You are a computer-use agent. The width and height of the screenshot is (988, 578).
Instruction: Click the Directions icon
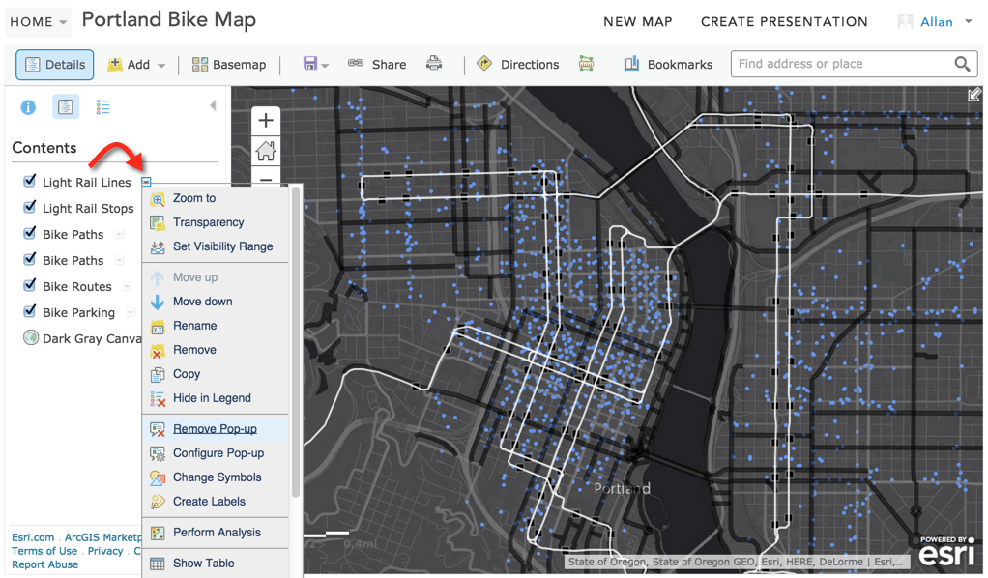pos(484,63)
